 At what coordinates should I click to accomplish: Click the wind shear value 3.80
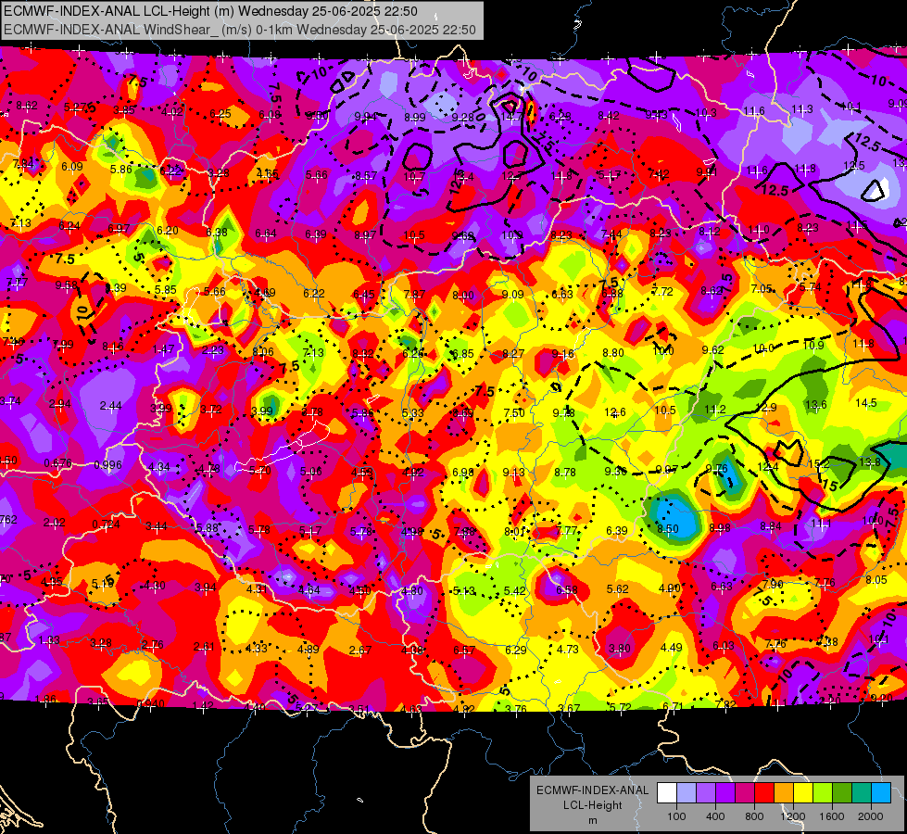pyautogui.click(x=619, y=649)
